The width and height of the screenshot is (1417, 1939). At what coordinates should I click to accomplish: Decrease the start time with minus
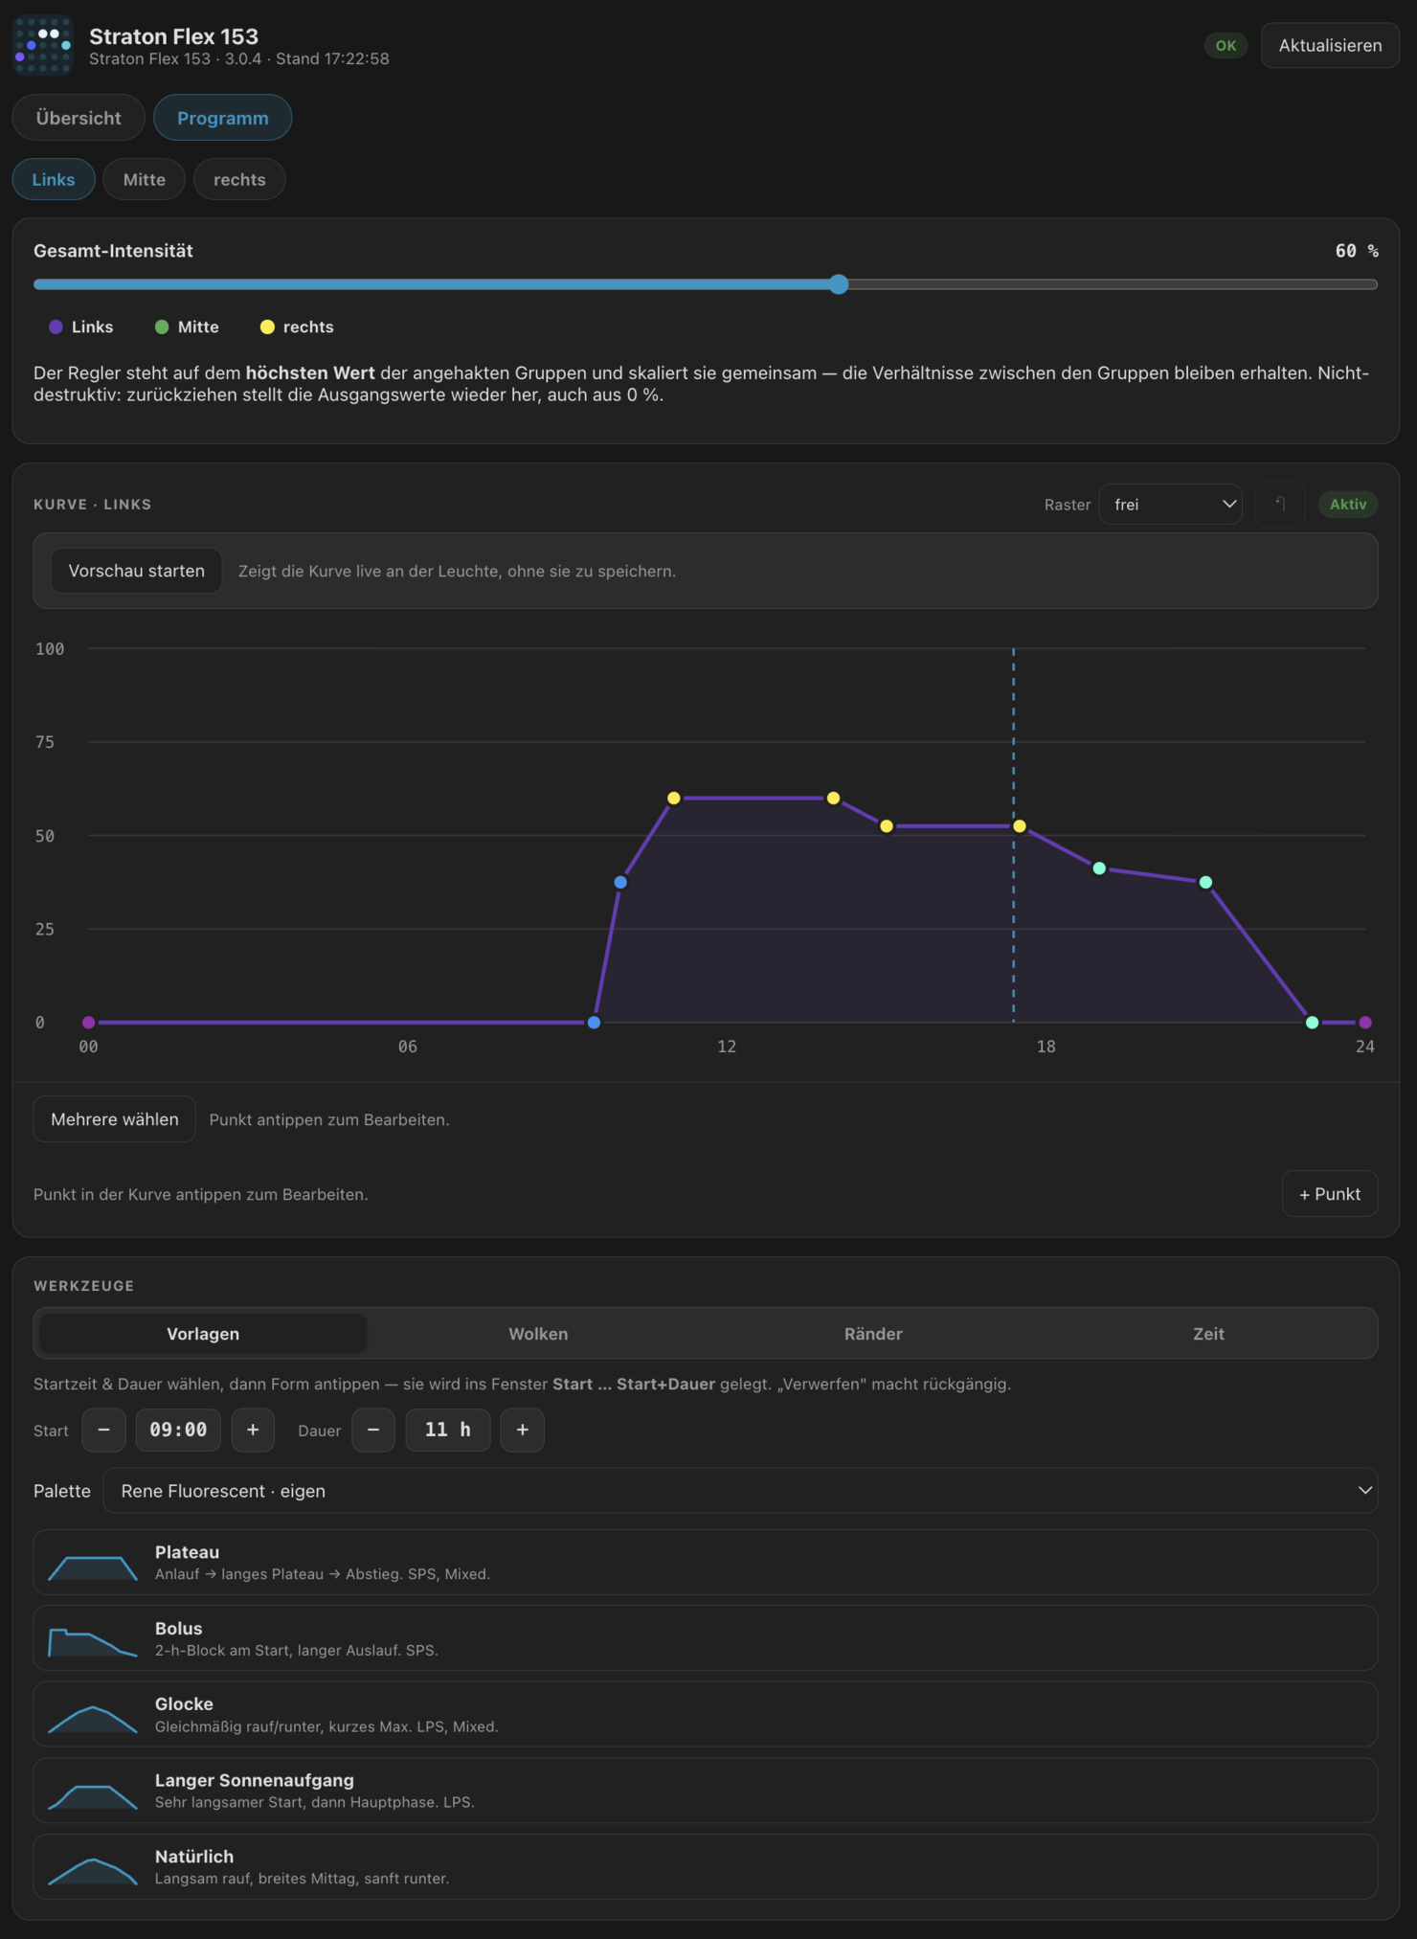coord(103,1430)
